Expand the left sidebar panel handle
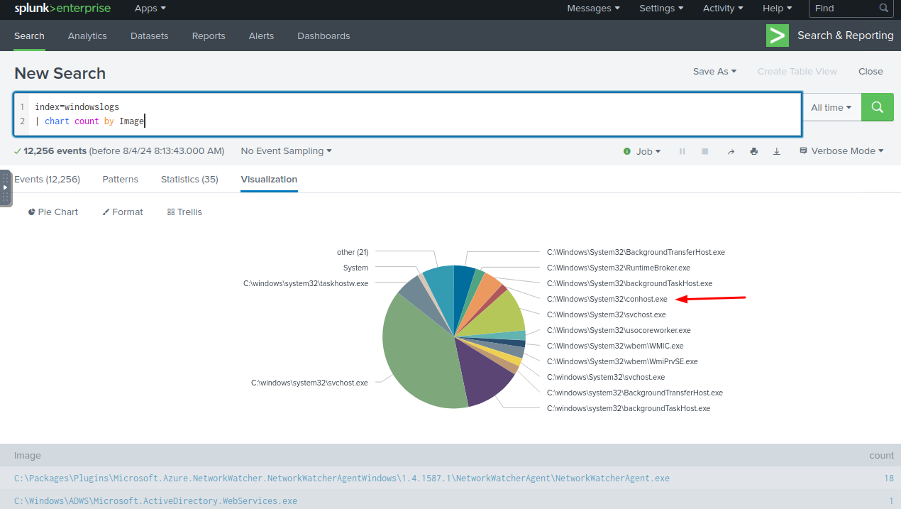The height and width of the screenshot is (509, 901). (6, 187)
